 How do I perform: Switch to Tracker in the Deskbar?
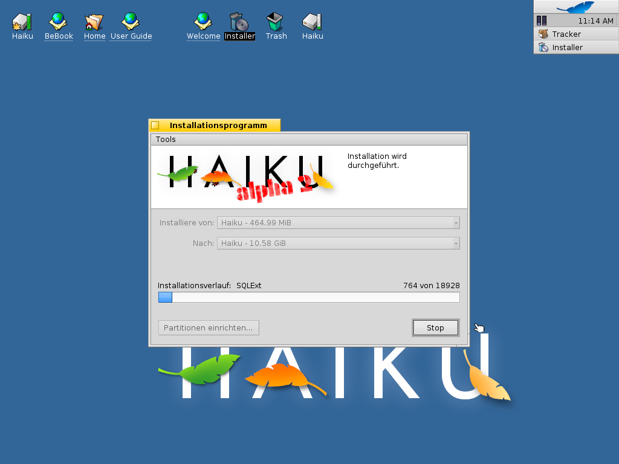pyautogui.click(x=576, y=34)
